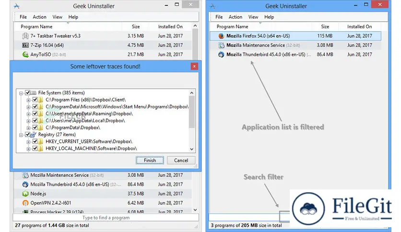The height and width of the screenshot is (232, 401).
Task: Click scroll-down arrow of left program list
Action: point(195,210)
